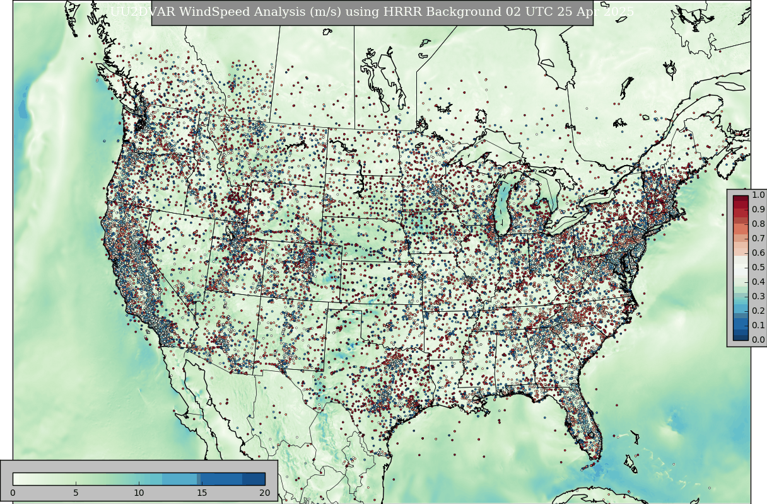
Task: Click the 0.8 label on vertical colorbar
Action: (759, 224)
